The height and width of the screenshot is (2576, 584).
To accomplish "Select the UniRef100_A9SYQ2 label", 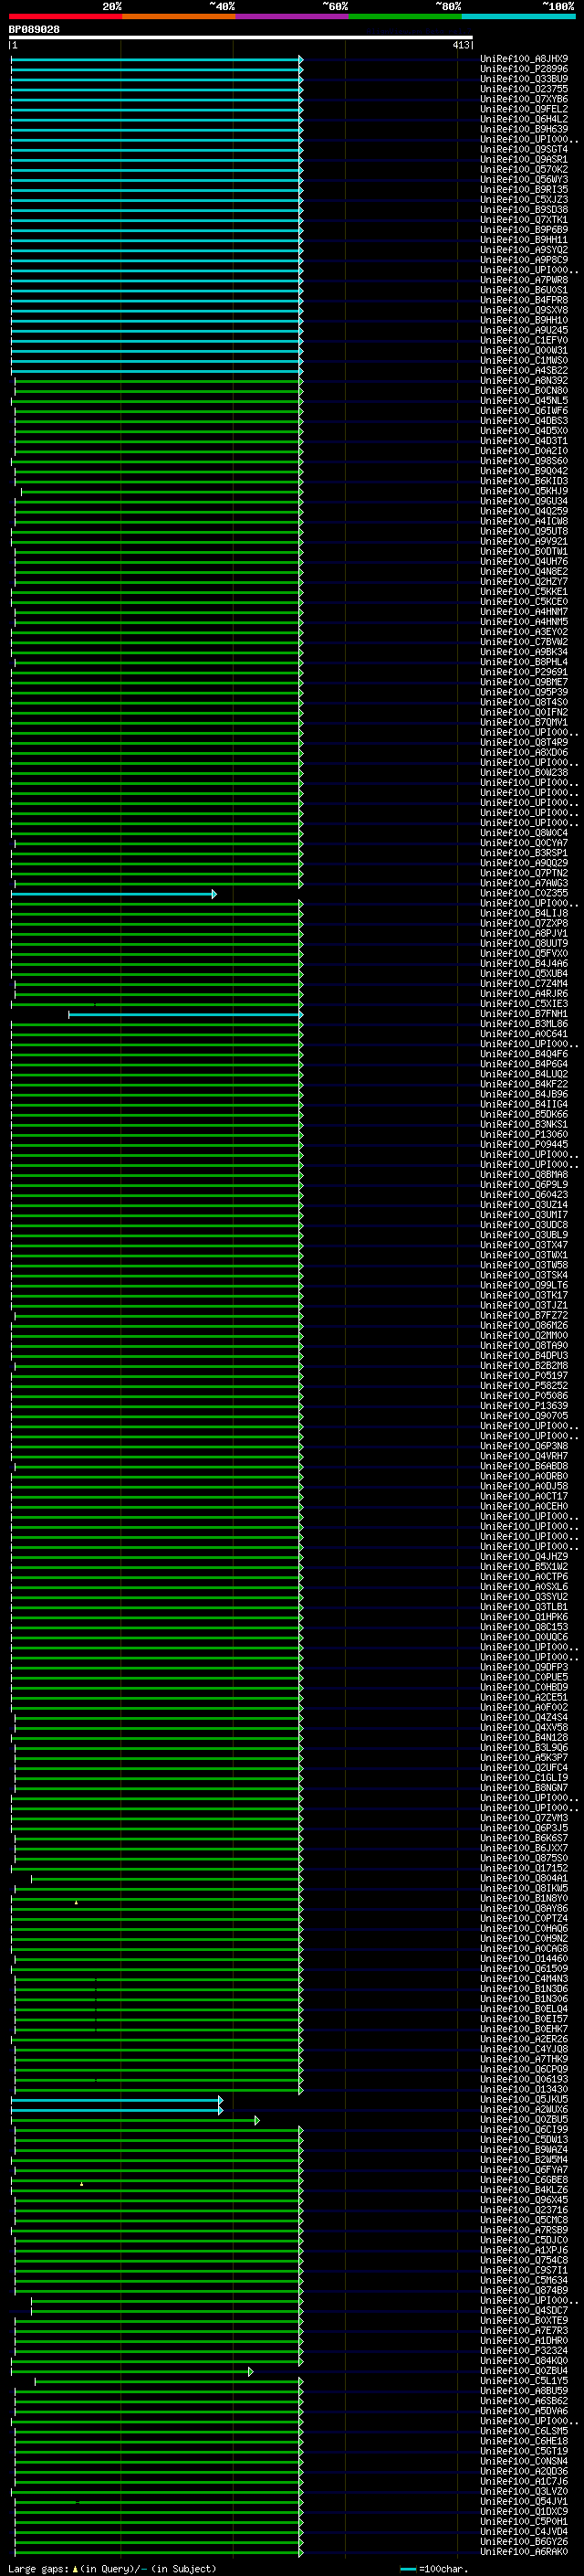I will [x=524, y=250].
